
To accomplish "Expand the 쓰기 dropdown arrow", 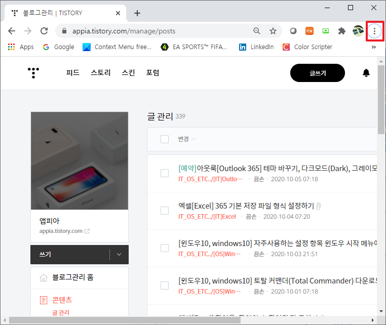I will click(x=119, y=255).
